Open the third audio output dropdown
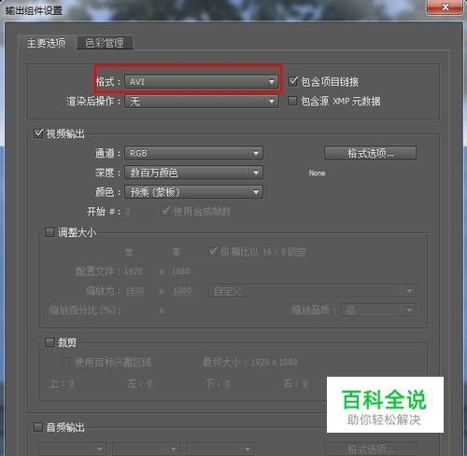Image resolution: width=467 pixels, height=456 pixels. coord(219,449)
